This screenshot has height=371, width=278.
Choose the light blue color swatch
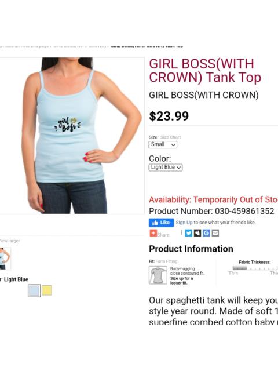coord(34,290)
